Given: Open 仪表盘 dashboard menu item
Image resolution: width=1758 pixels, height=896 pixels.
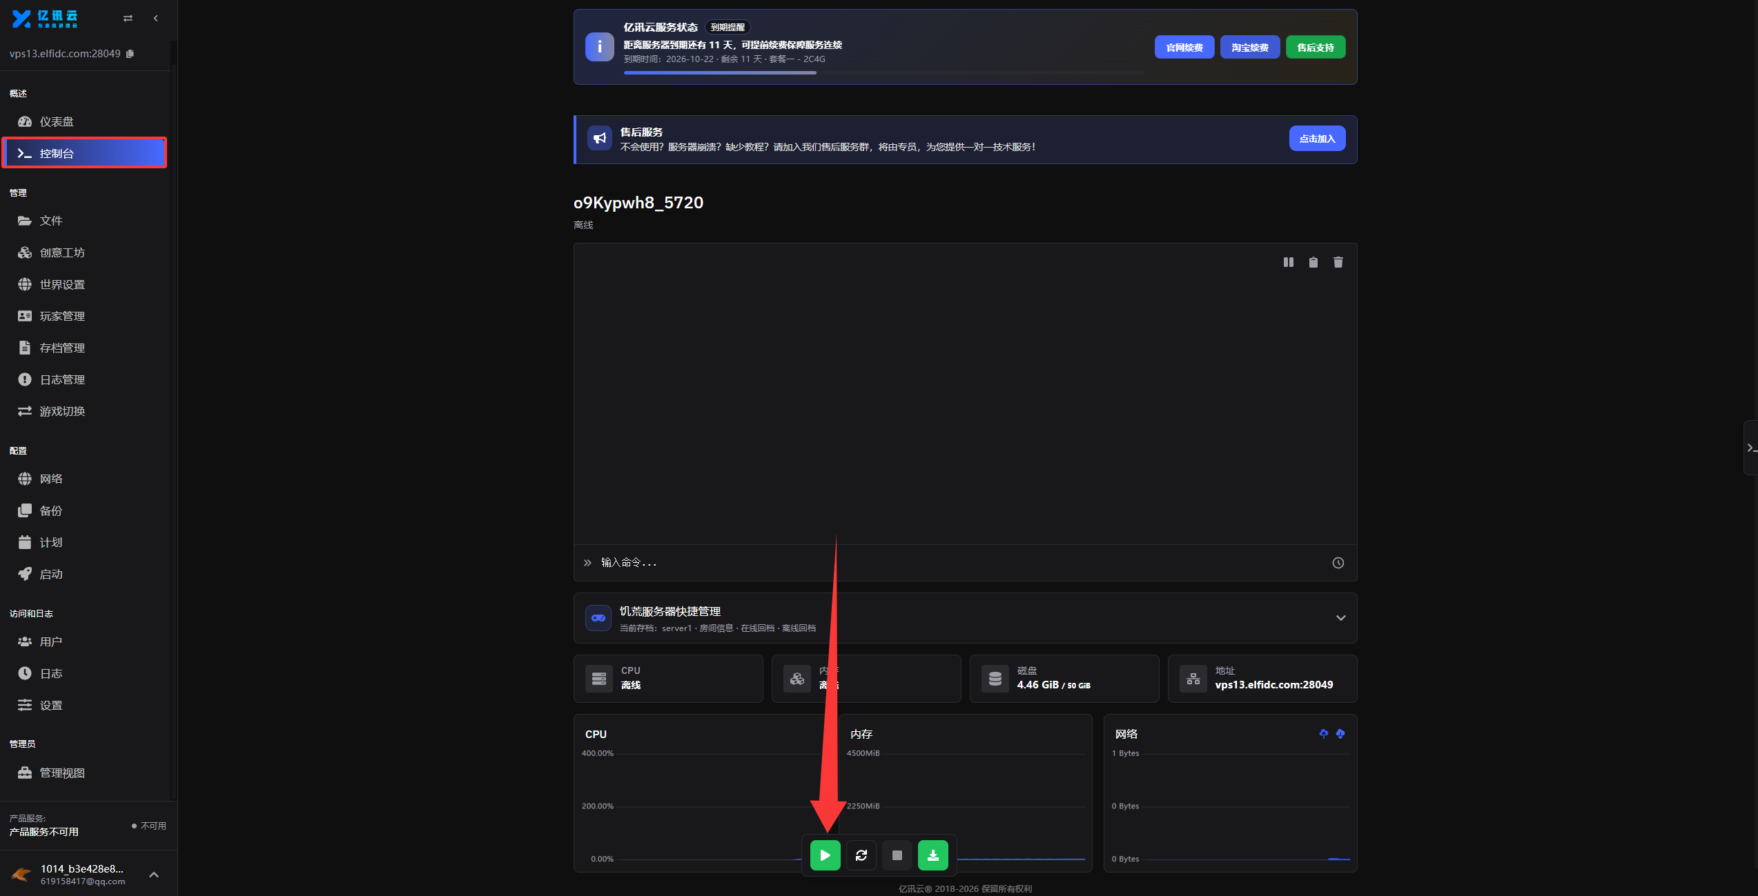Looking at the screenshot, I should (85, 121).
